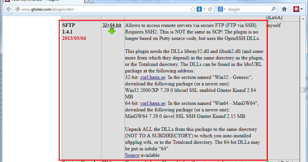Download SFTP plugin via green arrow icon
This screenshot has height=162, width=308.
(112, 31)
